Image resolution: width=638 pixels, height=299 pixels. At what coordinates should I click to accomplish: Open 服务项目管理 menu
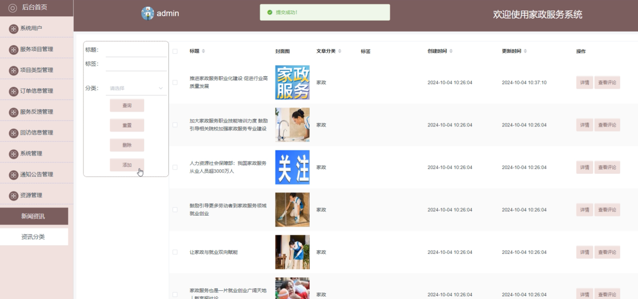coord(36,49)
